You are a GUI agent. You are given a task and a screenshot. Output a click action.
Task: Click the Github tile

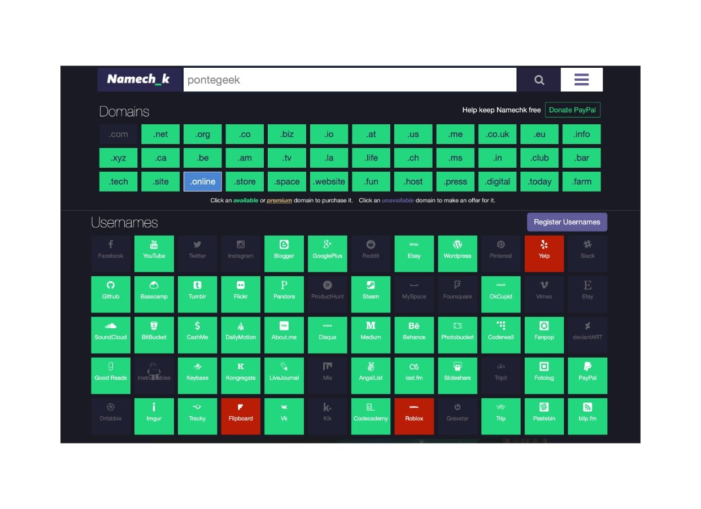(x=111, y=295)
